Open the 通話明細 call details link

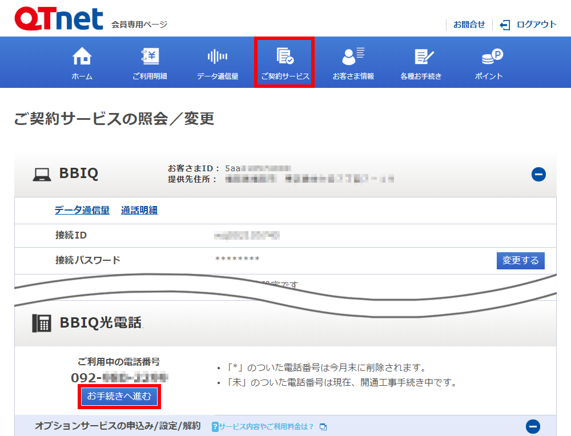point(139,211)
